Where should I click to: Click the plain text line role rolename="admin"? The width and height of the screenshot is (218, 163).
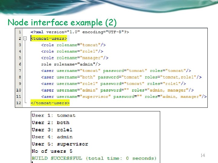[x=71, y=64]
